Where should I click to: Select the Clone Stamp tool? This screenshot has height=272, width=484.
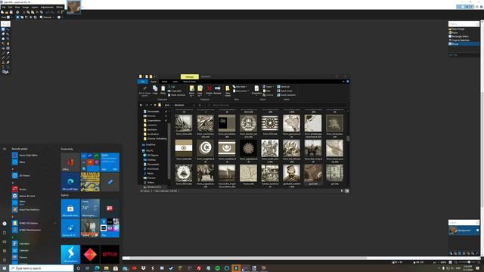pyautogui.click(x=3, y=62)
